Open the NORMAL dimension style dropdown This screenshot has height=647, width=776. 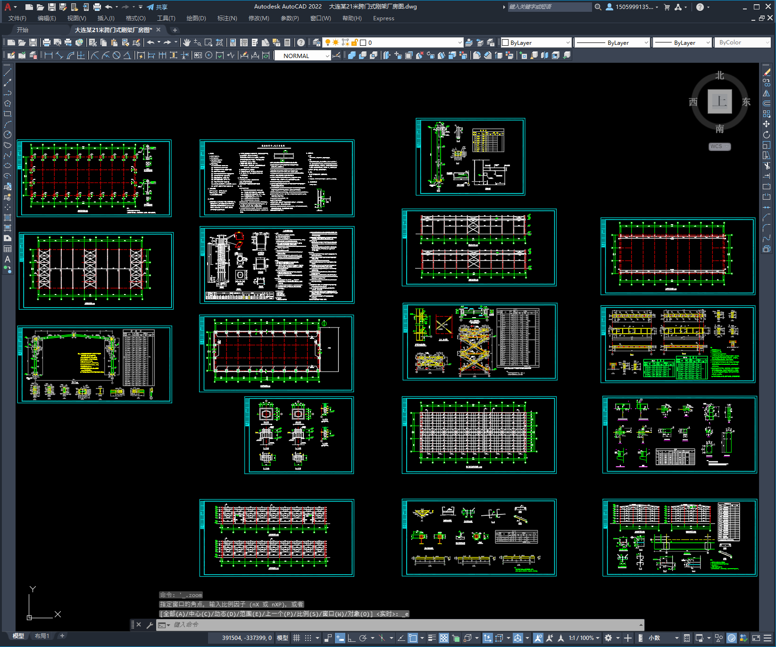coord(302,56)
